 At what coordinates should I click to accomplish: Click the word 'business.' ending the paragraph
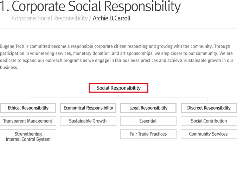9,68
